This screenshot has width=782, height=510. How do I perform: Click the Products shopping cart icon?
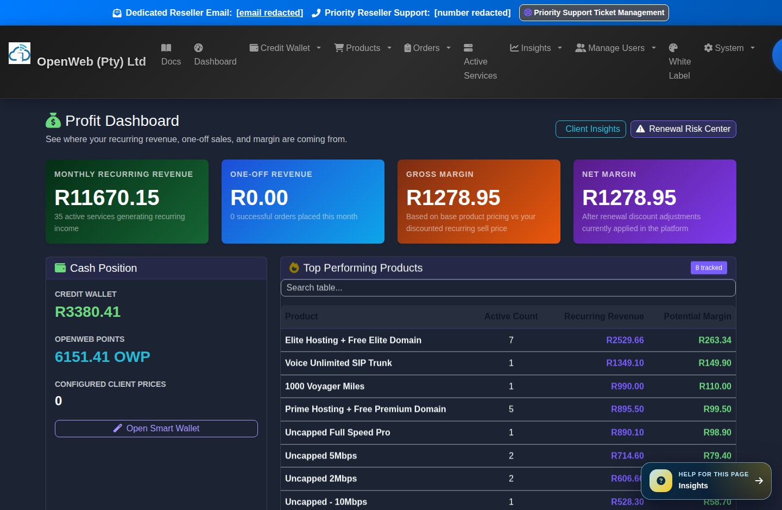(x=339, y=48)
